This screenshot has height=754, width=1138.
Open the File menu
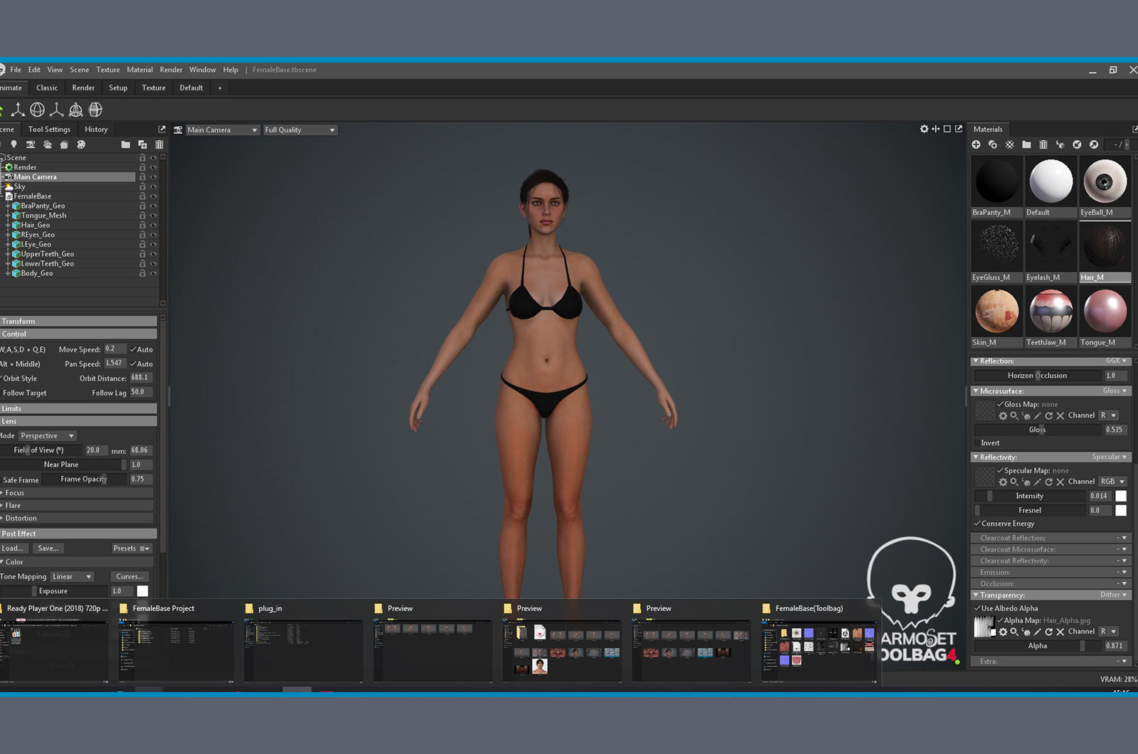(x=16, y=70)
